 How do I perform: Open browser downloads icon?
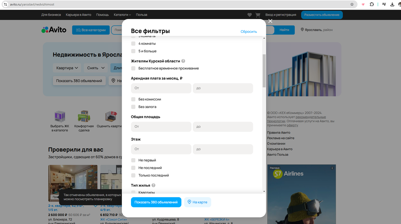[392, 4]
